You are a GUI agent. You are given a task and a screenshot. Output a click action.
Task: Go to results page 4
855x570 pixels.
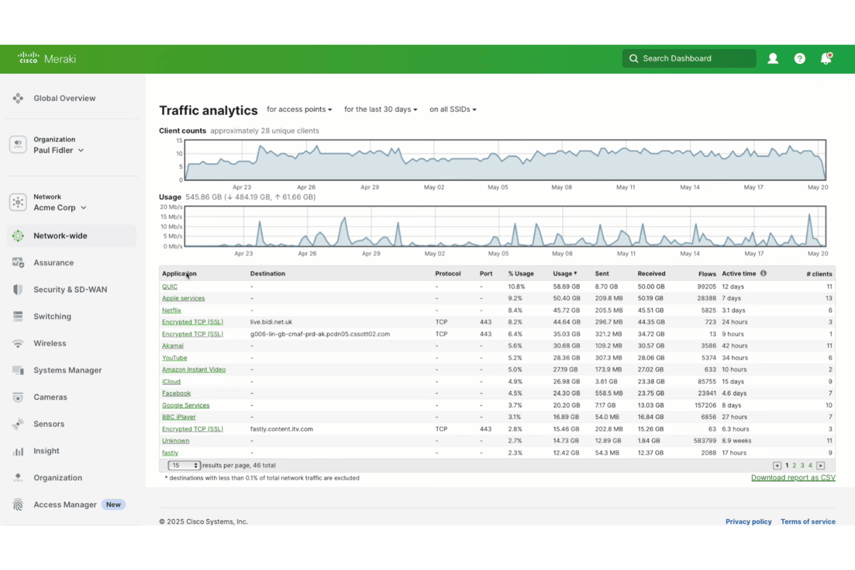(810, 465)
